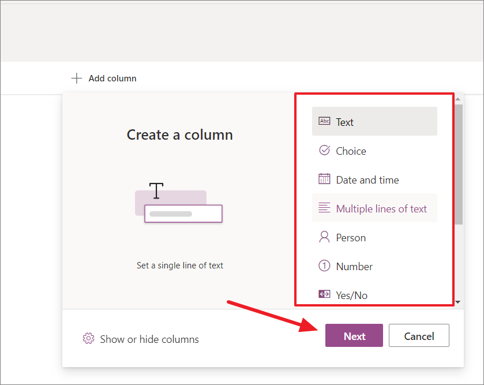Click the Date and time calendar icon
Image resolution: width=484 pixels, height=385 pixels.
click(x=325, y=180)
